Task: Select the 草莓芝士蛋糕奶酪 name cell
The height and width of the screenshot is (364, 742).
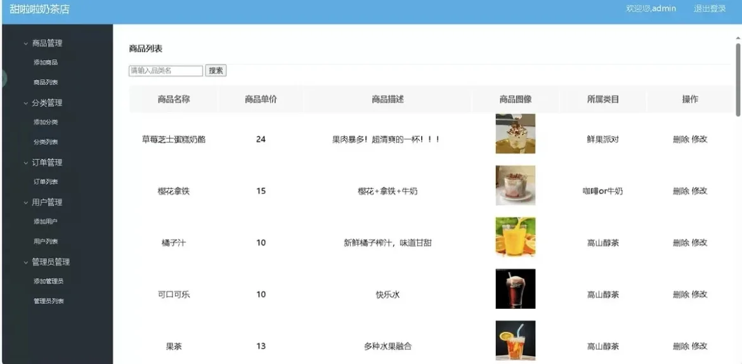Action: coord(174,139)
